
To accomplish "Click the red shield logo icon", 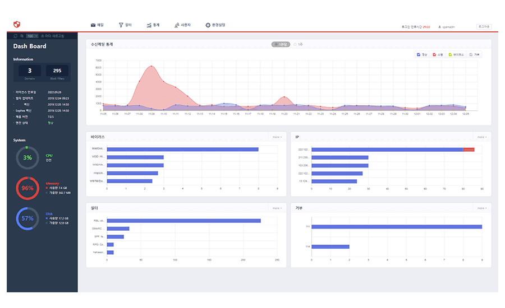I will point(17,25).
